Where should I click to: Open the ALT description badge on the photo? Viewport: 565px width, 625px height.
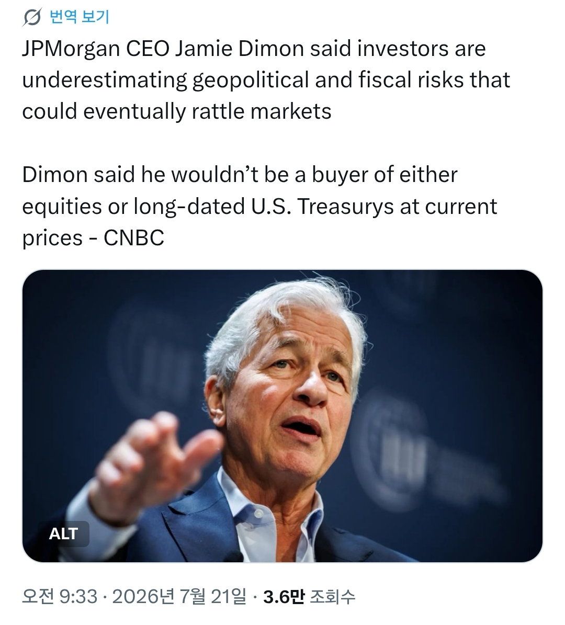tap(63, 533)
